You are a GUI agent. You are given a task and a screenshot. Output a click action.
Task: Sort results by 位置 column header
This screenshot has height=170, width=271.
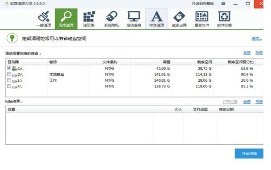79,110
